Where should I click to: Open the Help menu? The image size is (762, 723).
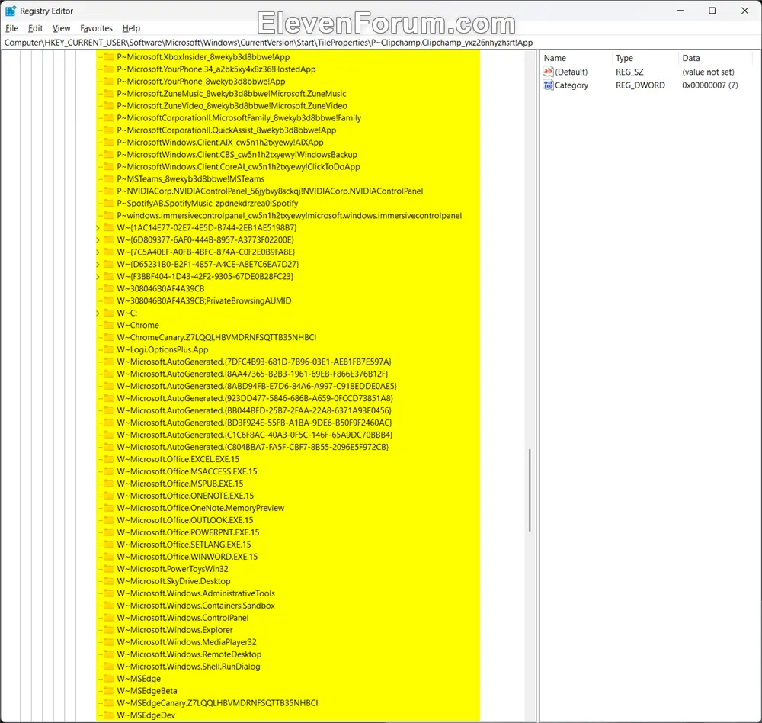(x=131, y=28)
